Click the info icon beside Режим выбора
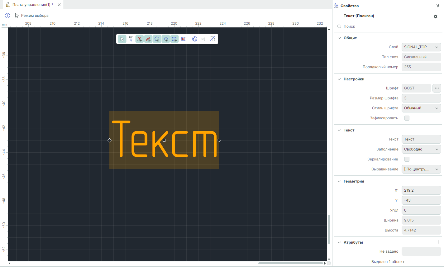 (x=8, y=16)
